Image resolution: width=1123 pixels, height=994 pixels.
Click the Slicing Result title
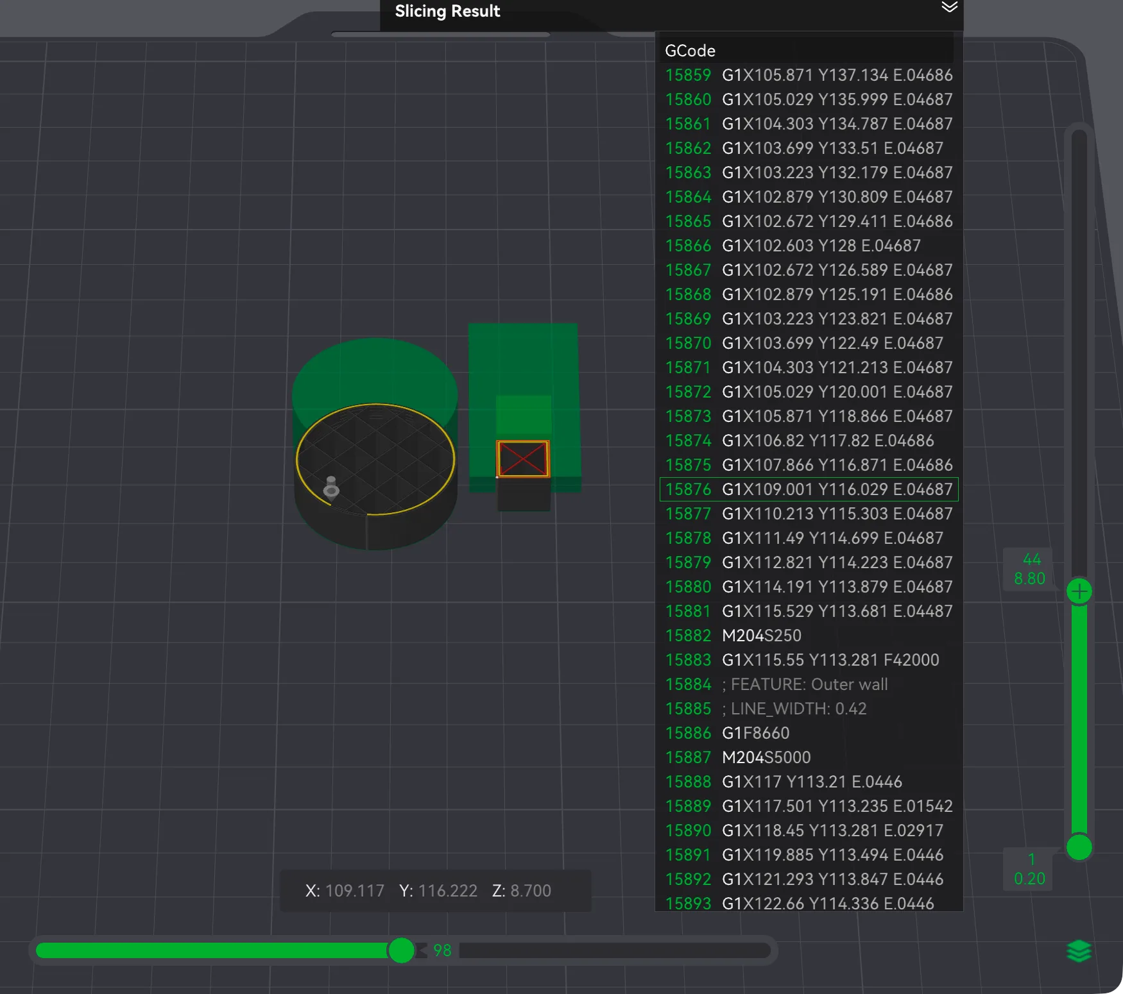point(447,11)
